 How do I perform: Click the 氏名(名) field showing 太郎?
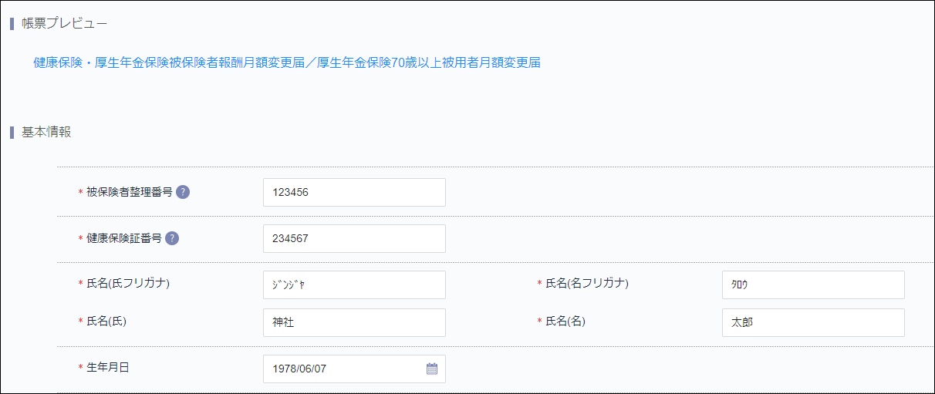(812, 323)
